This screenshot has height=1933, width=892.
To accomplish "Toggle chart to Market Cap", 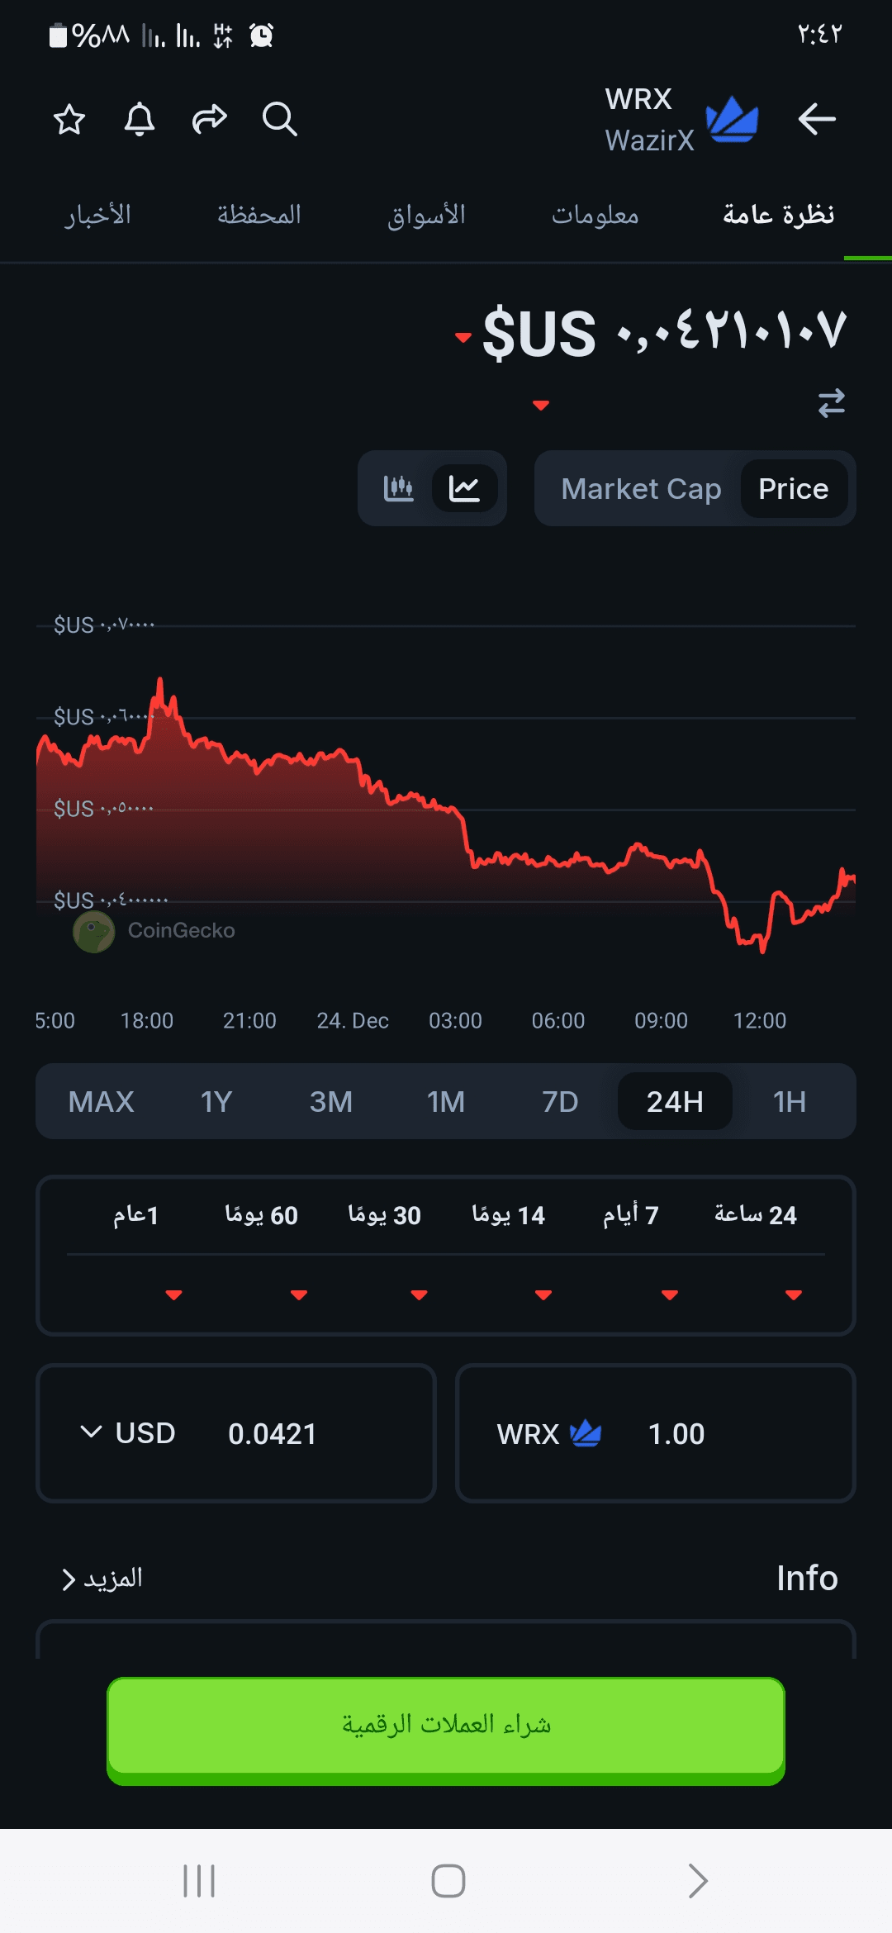I will [641, 489].
